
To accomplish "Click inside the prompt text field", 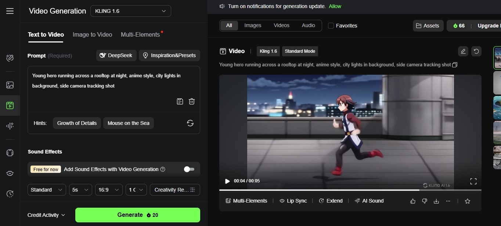I will (x=114, y=81).
